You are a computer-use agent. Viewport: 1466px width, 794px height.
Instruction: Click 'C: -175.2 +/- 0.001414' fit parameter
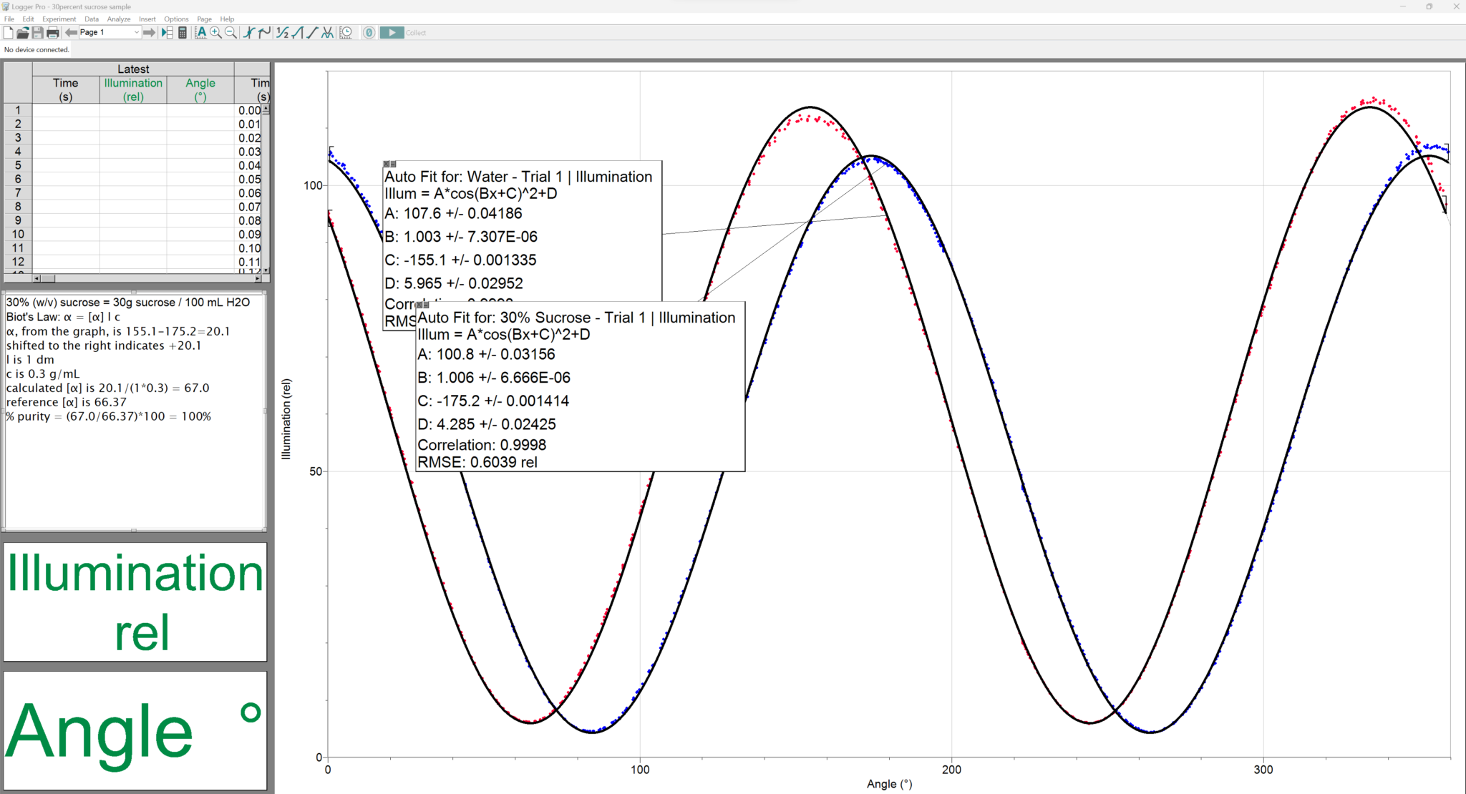coord(493,401)
